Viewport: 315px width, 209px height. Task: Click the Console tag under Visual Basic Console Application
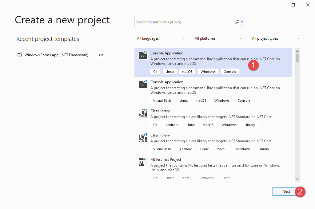point(244,100)
